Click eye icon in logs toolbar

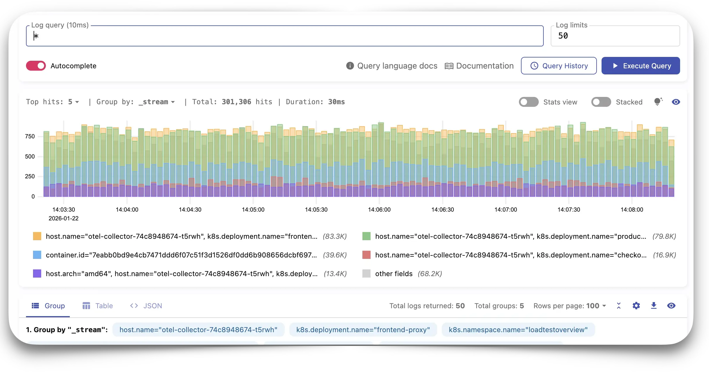click(x=671, y=306)
